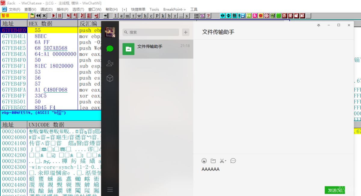This screenshot has height=196, width=361.
Task: Open the Memory map with the m button
Action: tap(128, 16)
